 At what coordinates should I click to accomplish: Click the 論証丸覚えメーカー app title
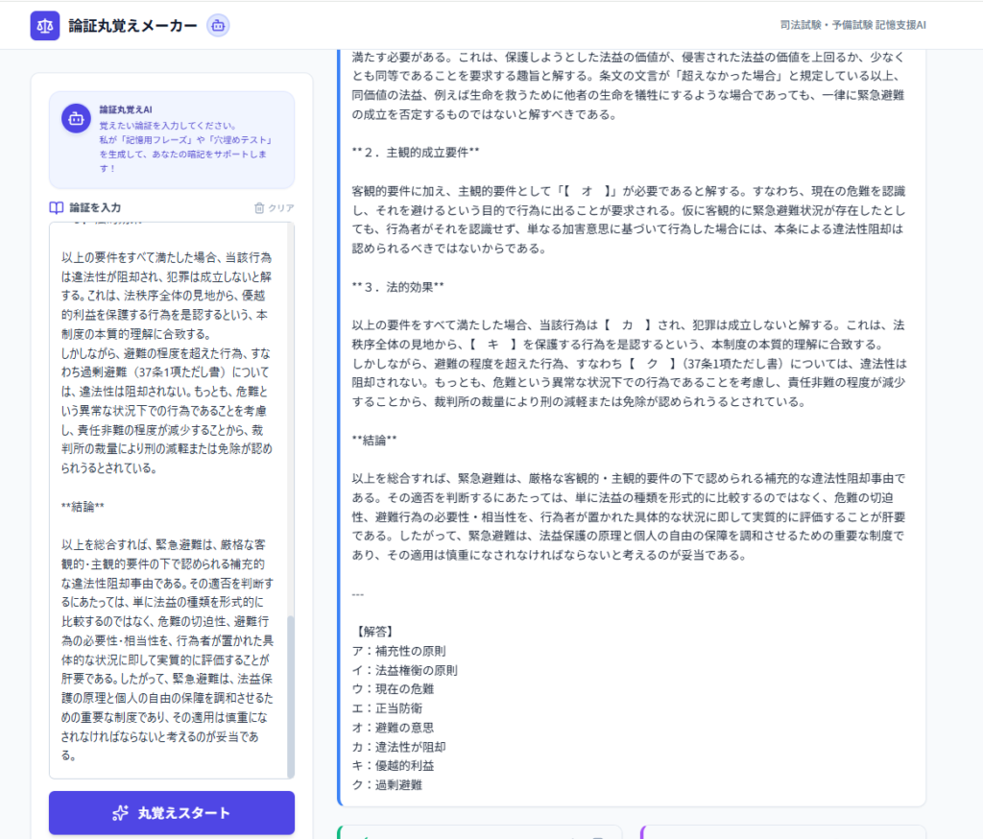pyautogui.click(x=133, y=26)
